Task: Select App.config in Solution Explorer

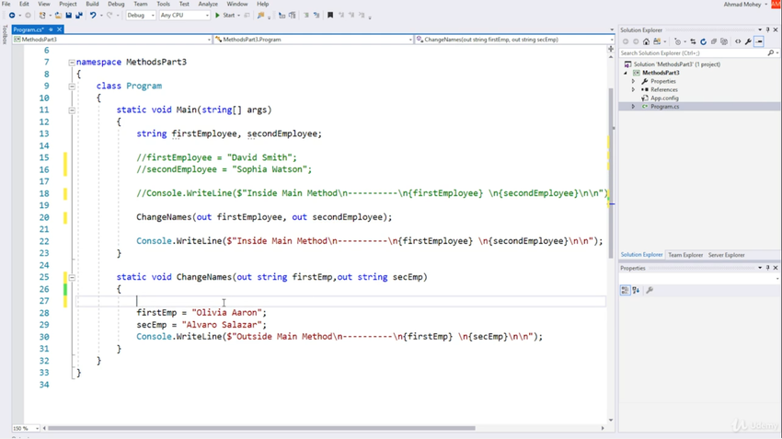Action: [x=664, y=98]
